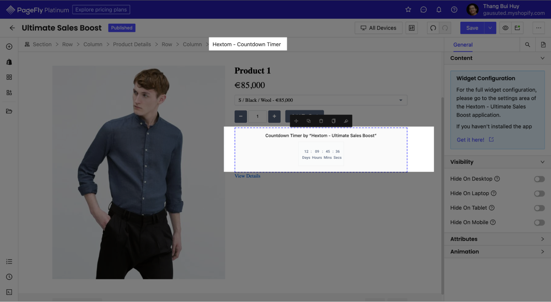
Task: Collapse the Content section
Action: point(498,58)
